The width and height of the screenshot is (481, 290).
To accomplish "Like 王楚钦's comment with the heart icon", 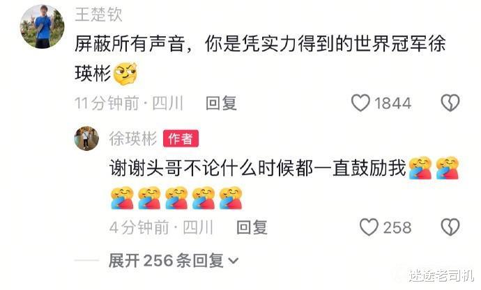I will pyautogui.click(x=360, y=103).
